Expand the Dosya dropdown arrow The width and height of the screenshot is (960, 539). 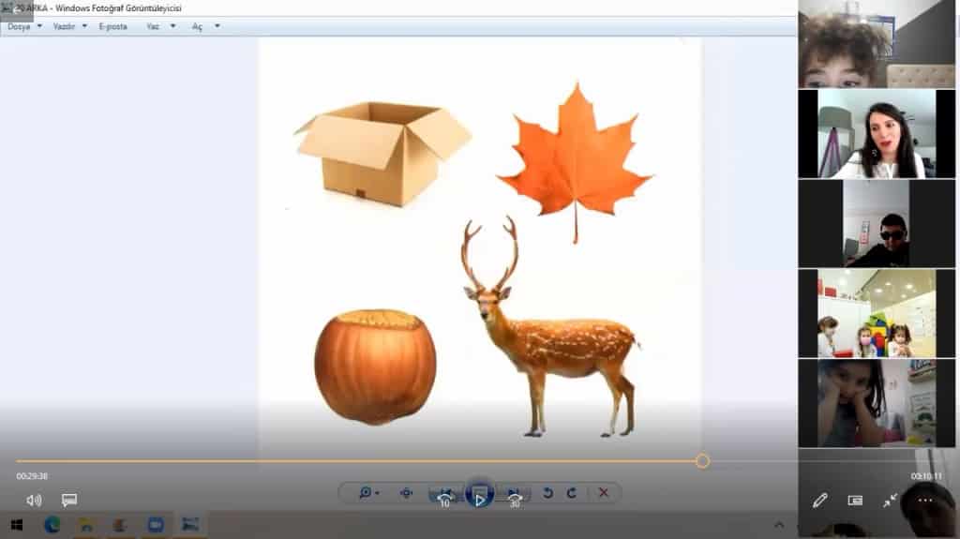pyautogui.click(x=39, y=25)
